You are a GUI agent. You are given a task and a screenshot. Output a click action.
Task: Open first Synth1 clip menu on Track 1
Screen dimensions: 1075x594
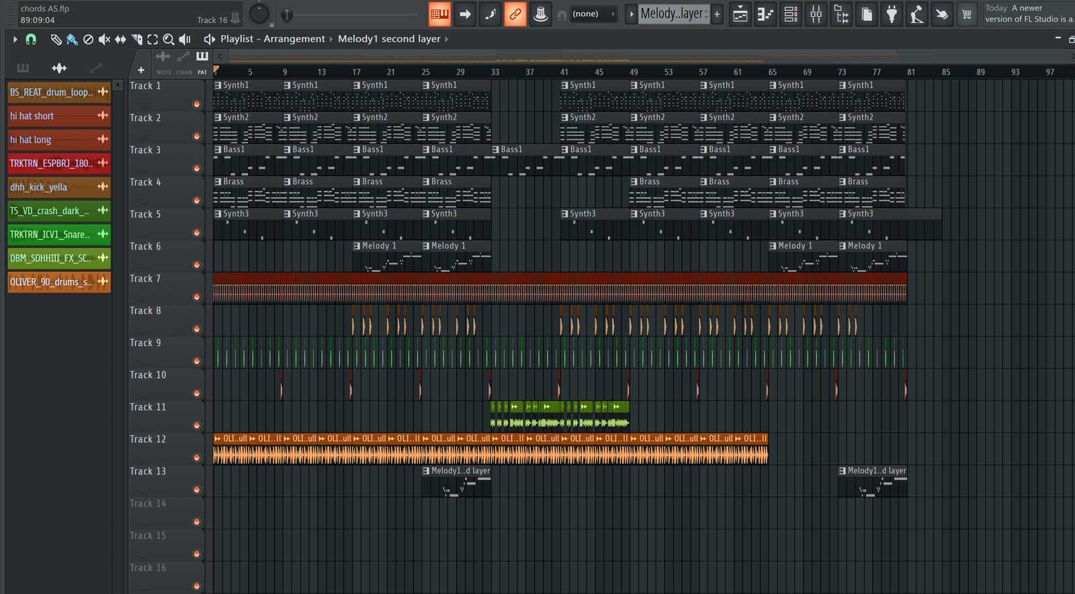[x=218, y=85]
